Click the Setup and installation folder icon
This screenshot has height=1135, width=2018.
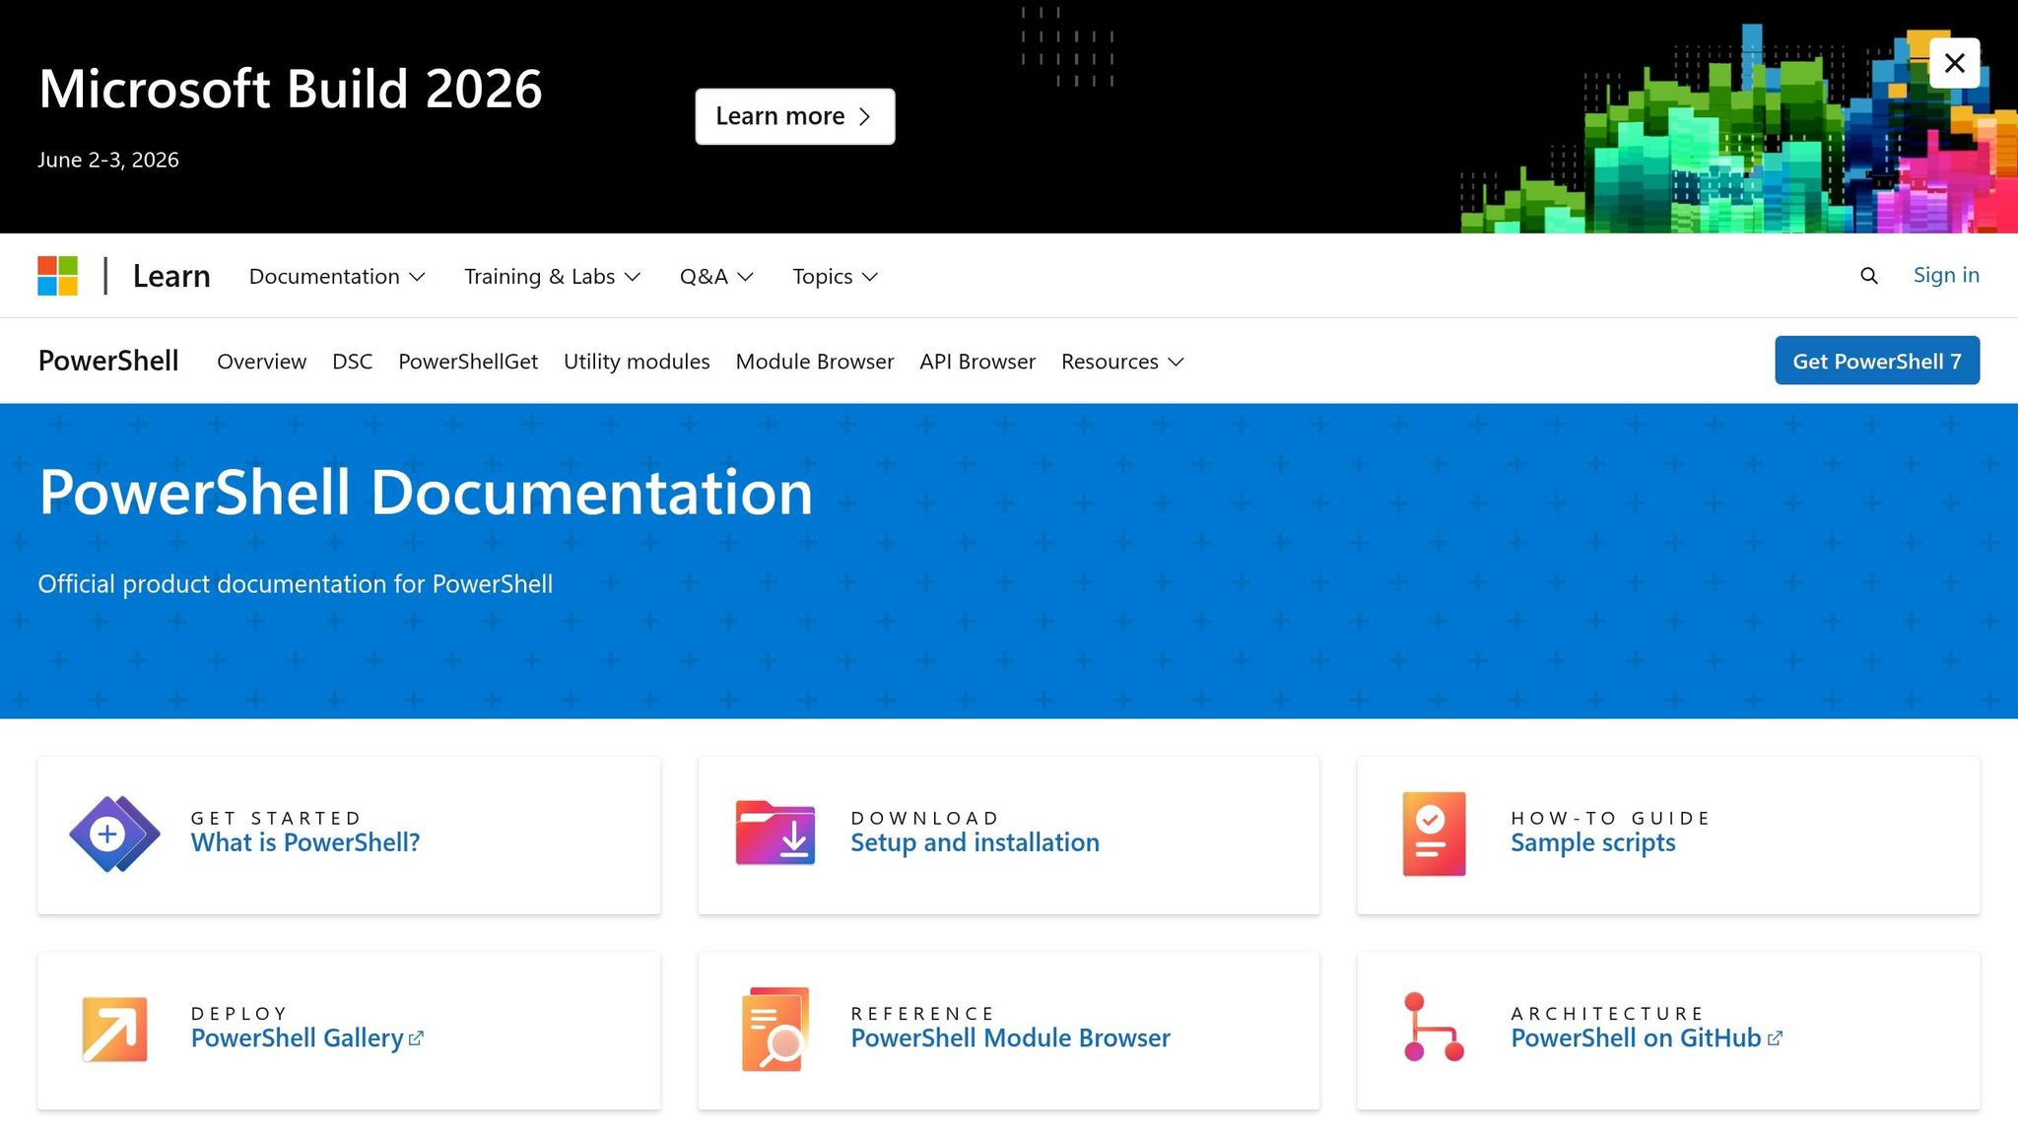pyautogui.click(x=774, y=834)
